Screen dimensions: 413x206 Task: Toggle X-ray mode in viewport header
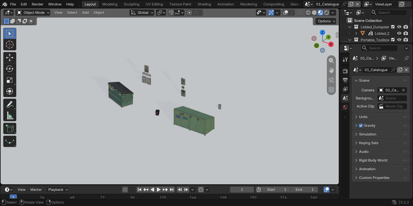pos(300,12)
